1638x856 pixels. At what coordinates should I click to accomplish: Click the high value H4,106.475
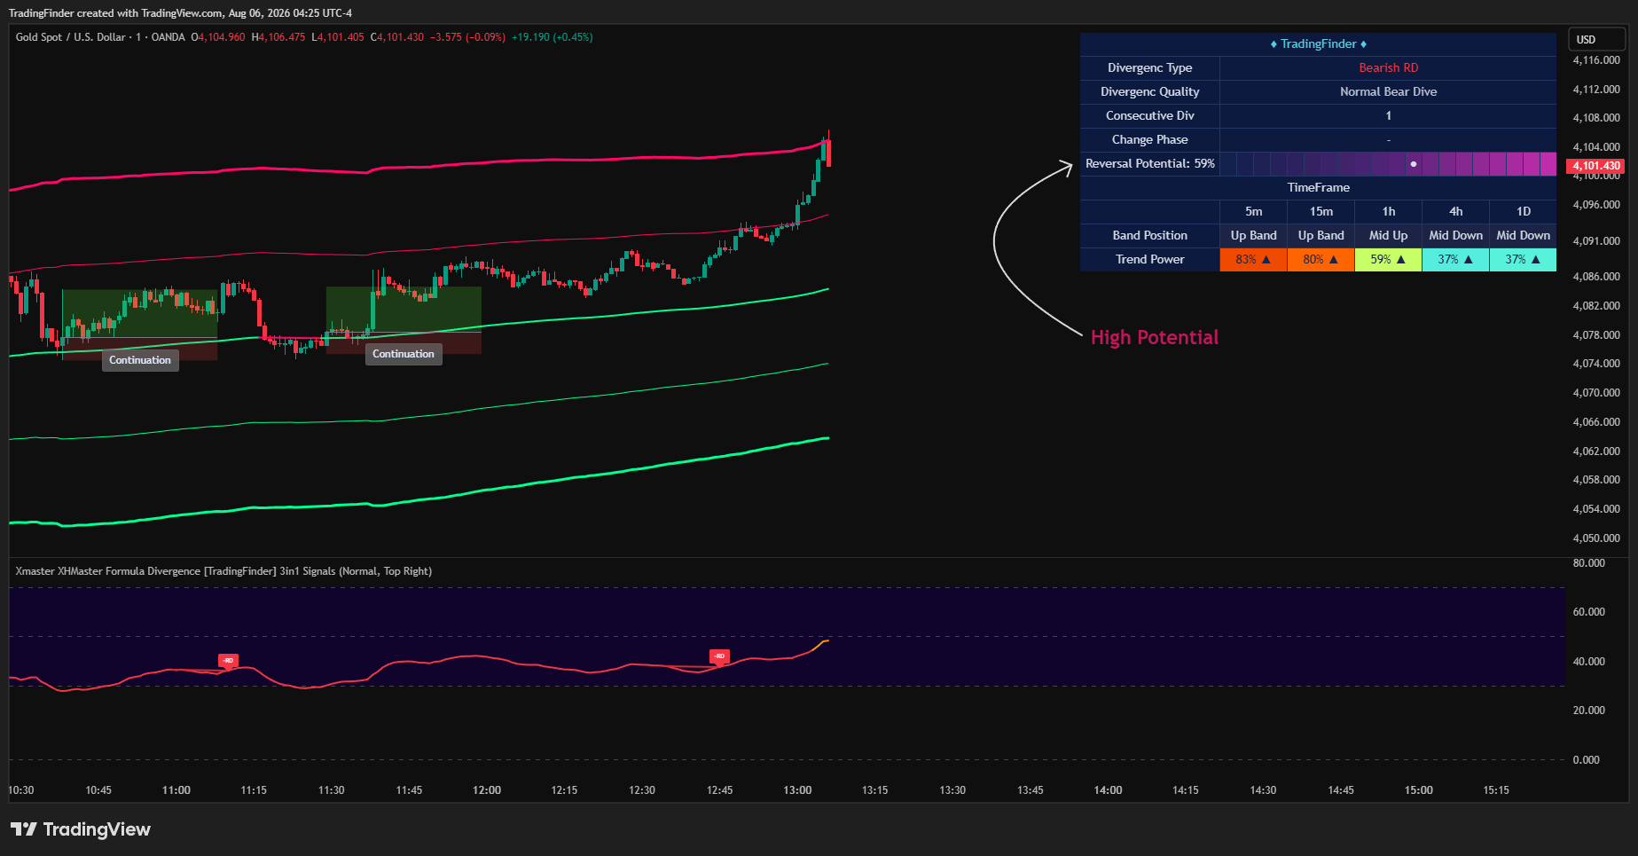[278, 37]
